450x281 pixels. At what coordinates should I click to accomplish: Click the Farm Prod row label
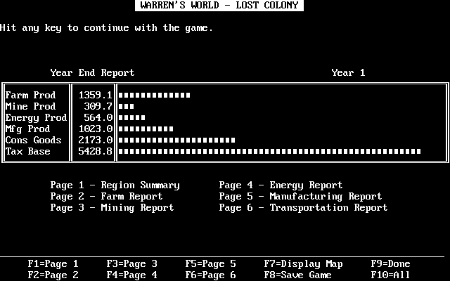pyautogui.click(x=30, y=96)
